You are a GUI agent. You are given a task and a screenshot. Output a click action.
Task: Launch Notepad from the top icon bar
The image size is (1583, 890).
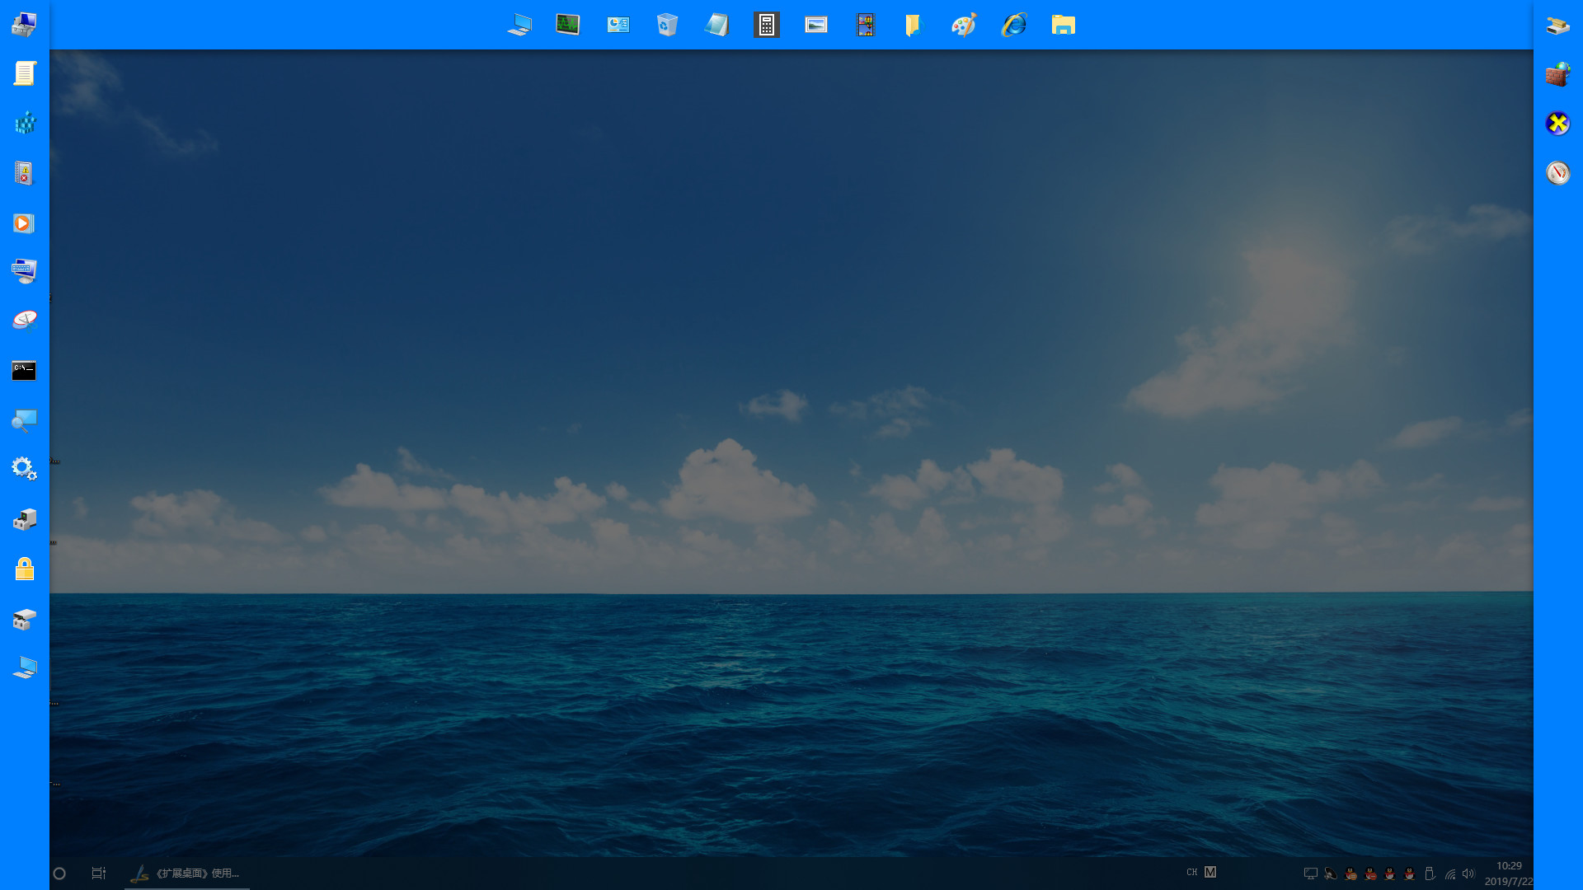point(716,25)
